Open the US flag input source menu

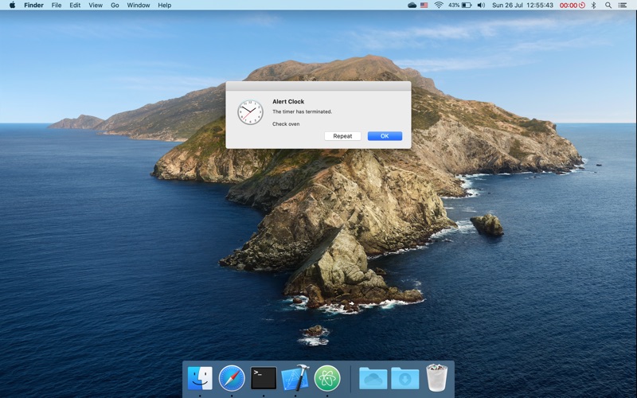424,6
